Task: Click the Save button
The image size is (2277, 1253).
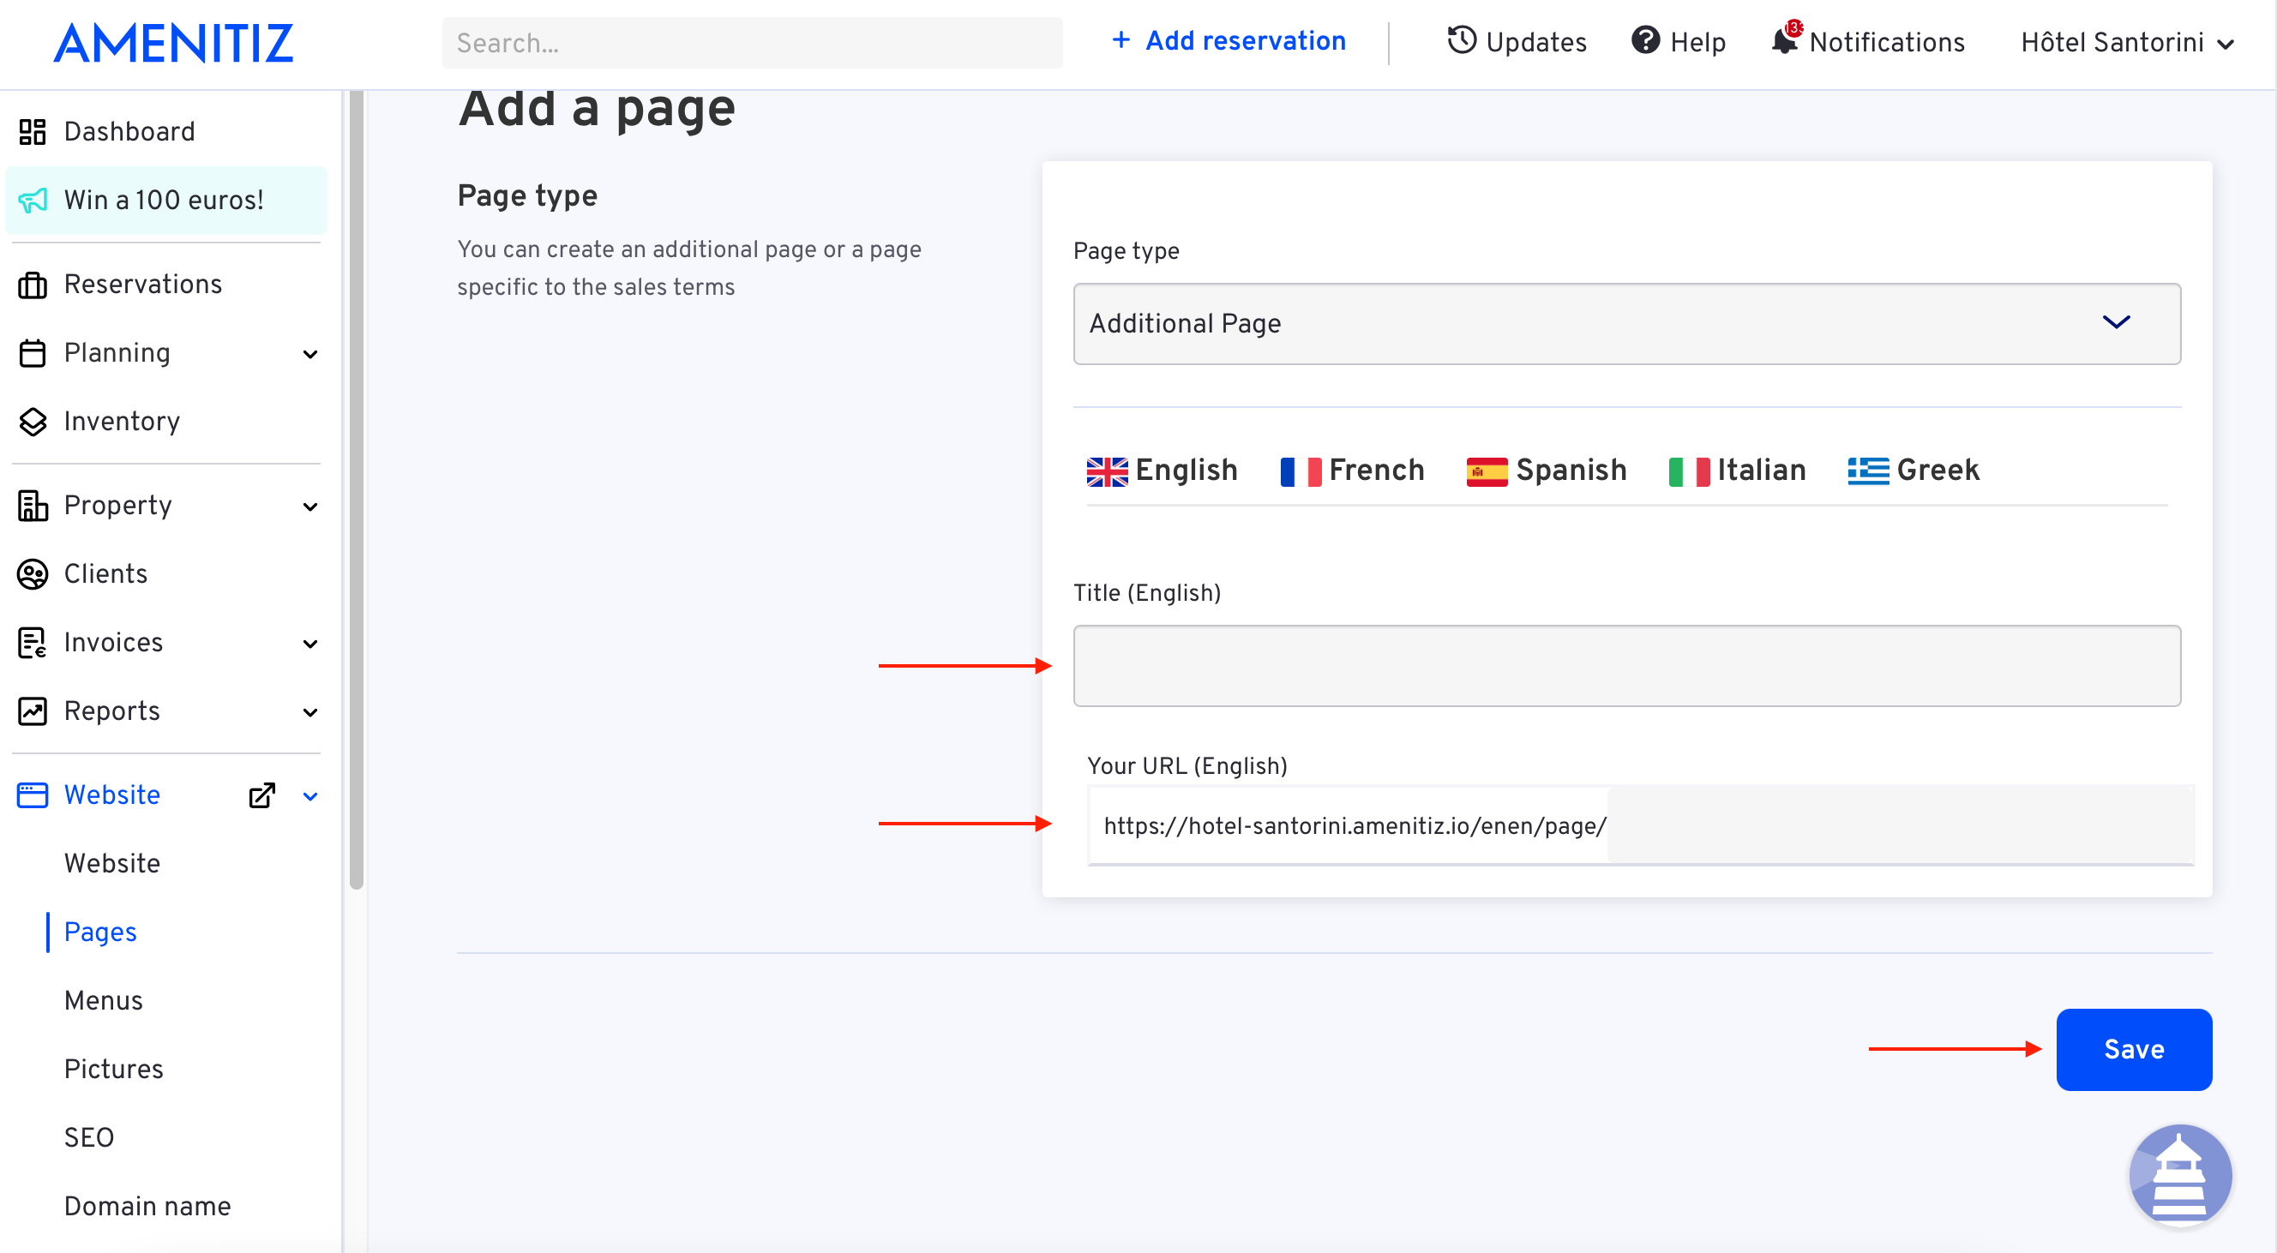Action: tap(2134, 1049)
